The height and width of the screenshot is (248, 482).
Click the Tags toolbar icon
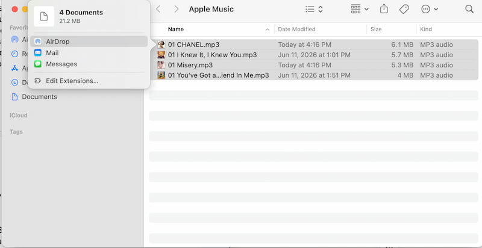tap(404, 9)
